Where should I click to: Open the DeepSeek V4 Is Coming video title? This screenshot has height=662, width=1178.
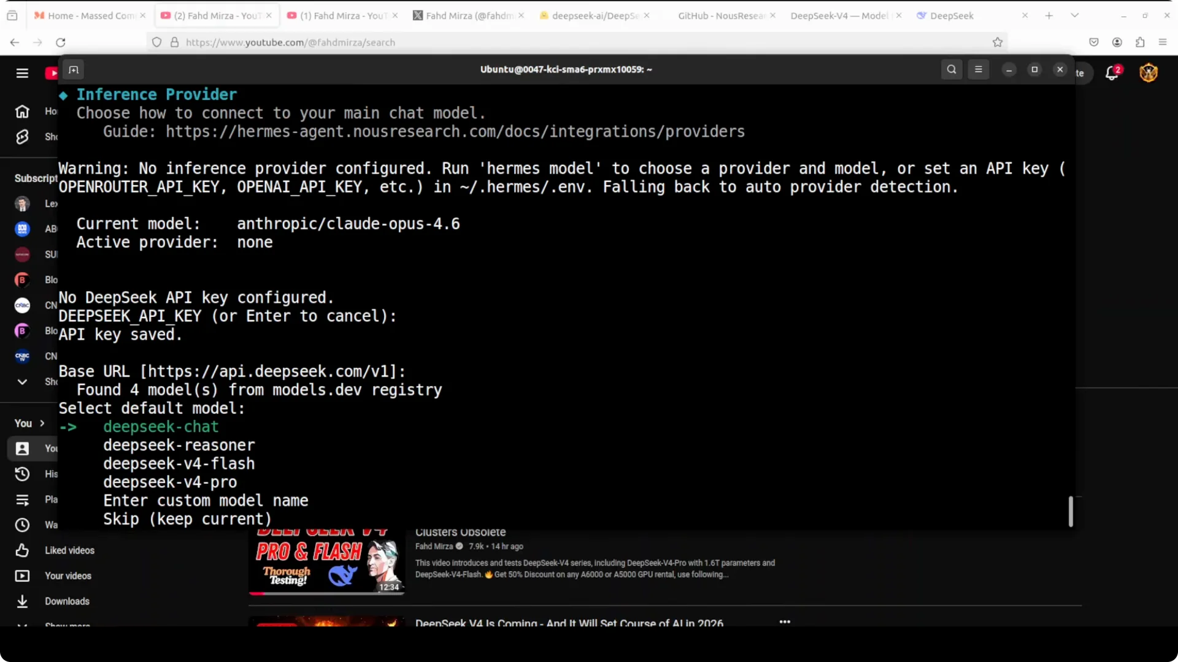coord(569,622)
